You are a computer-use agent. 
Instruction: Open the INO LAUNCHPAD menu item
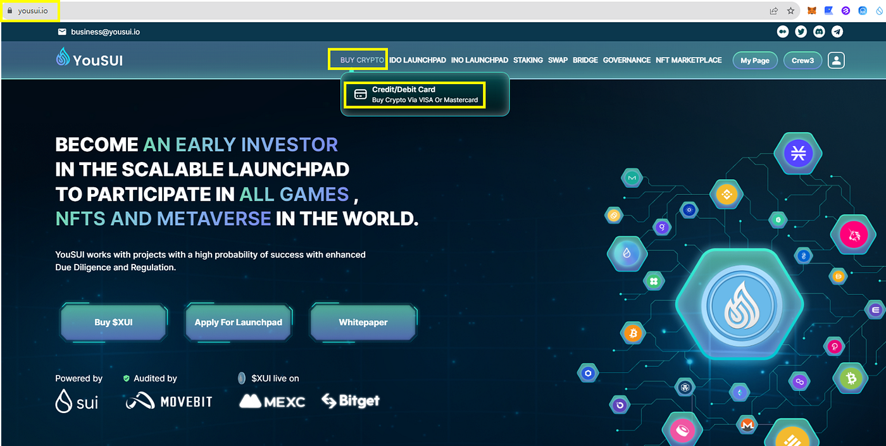coord(480,60)
